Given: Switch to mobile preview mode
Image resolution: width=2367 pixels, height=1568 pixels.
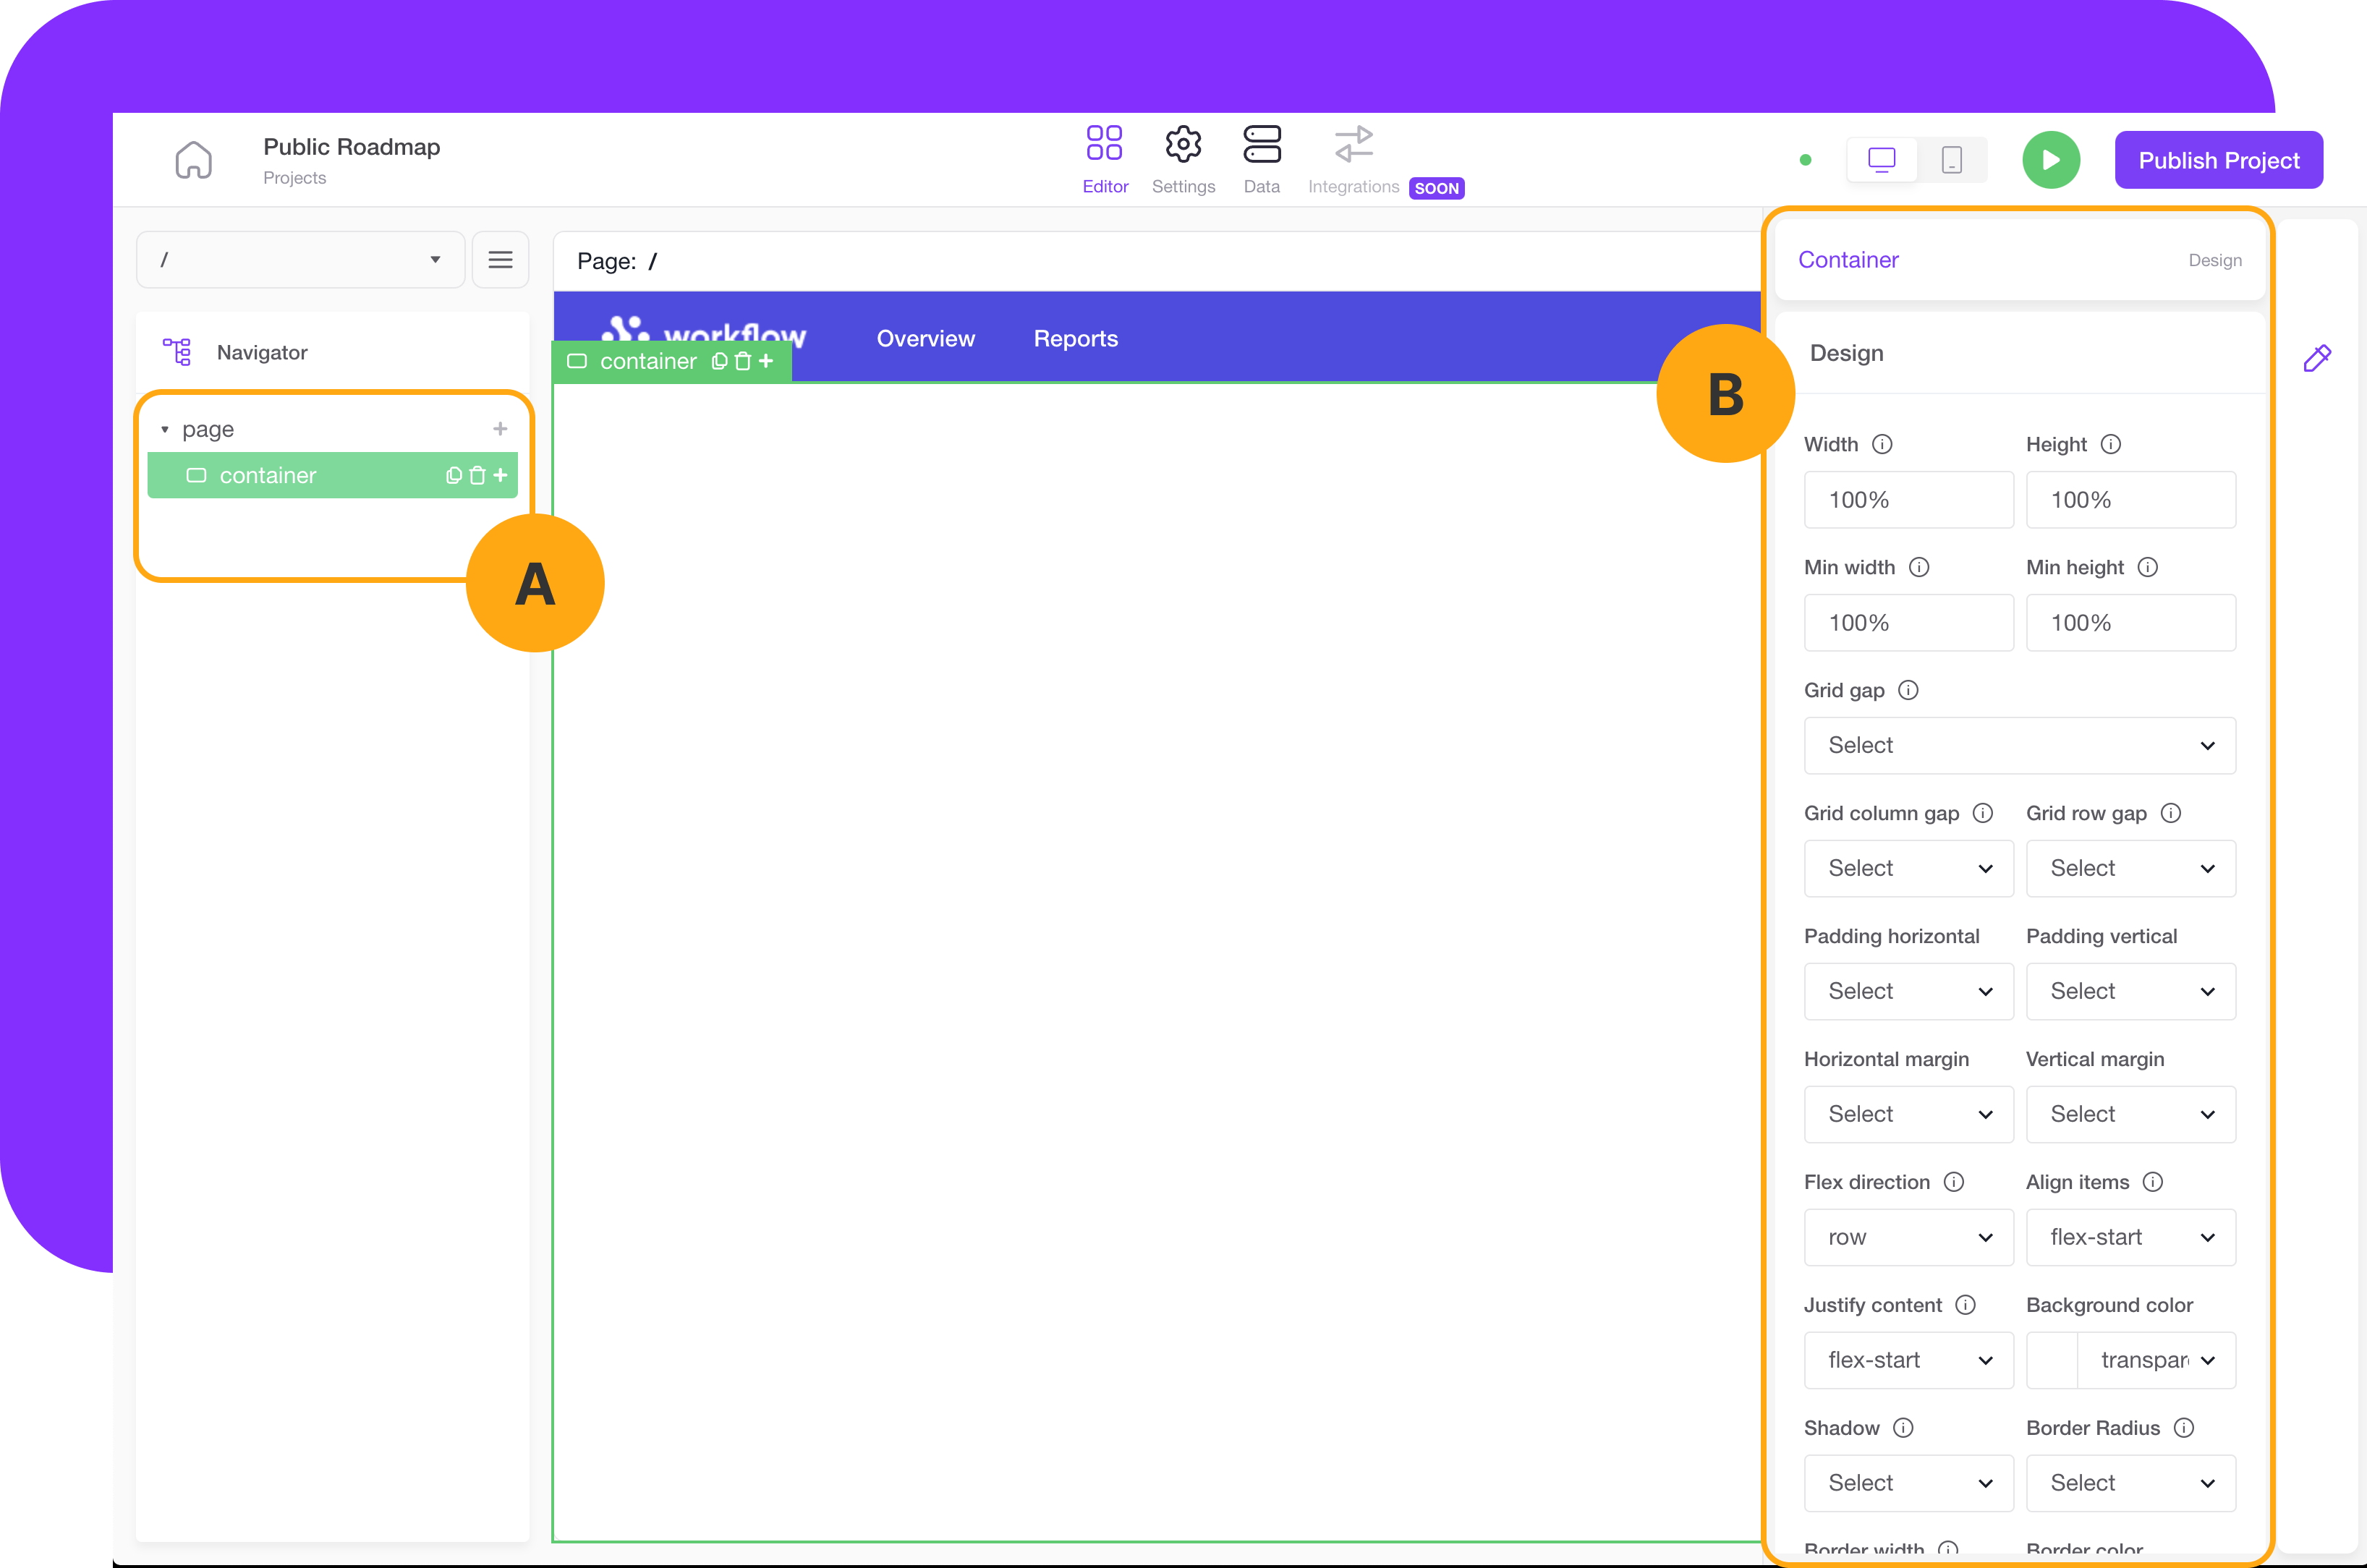Looking at the screenshot, I should click(1951, 160).
